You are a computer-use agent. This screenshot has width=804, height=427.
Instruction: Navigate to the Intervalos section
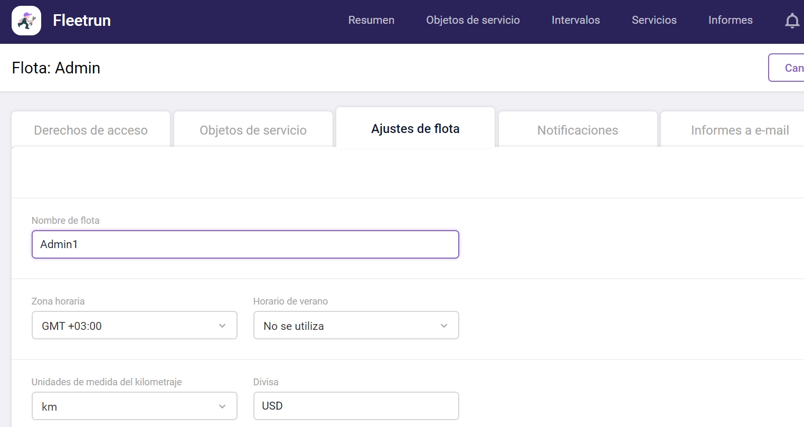[575, 20]
